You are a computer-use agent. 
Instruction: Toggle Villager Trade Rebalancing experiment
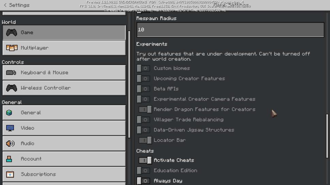click(143, 120)
